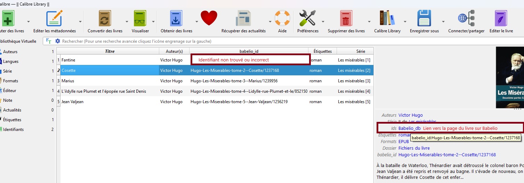
Task: Expand Identifiants in the tag browser
Action: [x=14, y=130]
